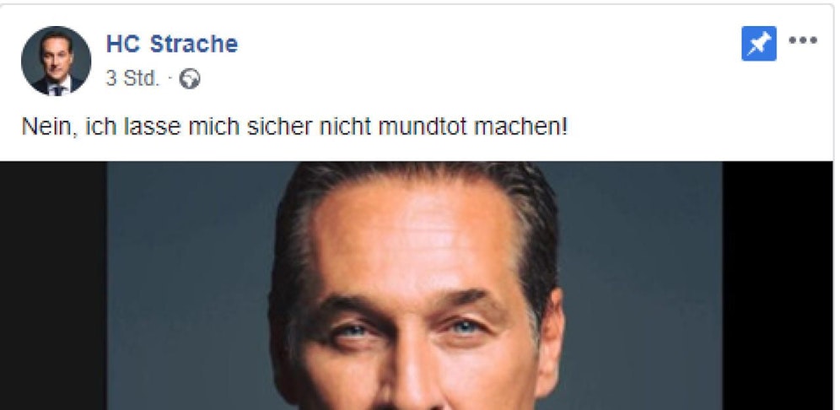Image resolution: width=840 pixels, height=410 pixels.
Task: Expand more actions with the ellipsis icon
Action: [803, 40]
